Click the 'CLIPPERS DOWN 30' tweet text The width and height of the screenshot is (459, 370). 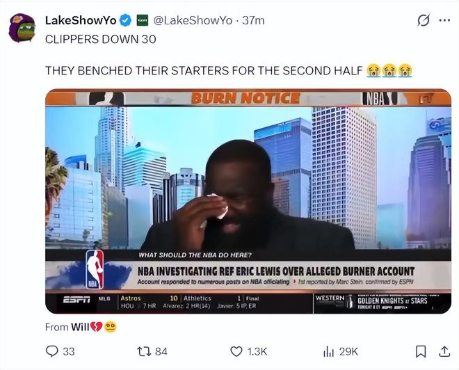[x=100, y=39]
